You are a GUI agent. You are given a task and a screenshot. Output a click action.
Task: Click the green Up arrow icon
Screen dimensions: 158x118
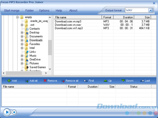point(105,81)
